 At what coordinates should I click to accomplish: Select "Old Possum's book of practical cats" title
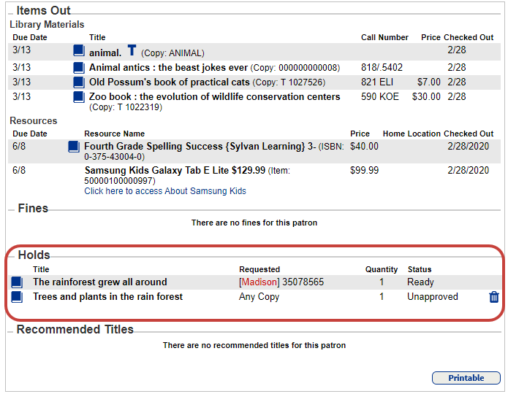(169, 82)
